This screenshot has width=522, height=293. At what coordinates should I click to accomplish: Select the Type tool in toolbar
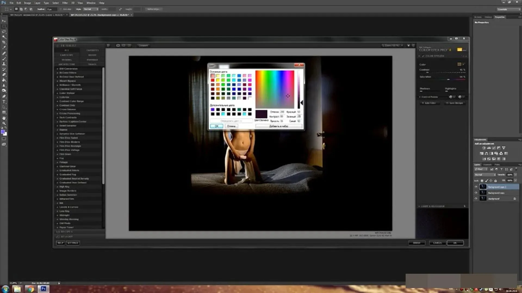click(x=4, y=102)
